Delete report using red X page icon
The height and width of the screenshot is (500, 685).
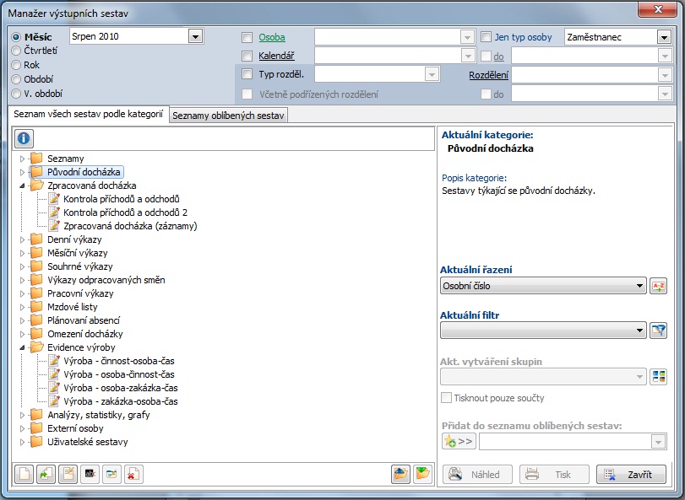[133, 474]
